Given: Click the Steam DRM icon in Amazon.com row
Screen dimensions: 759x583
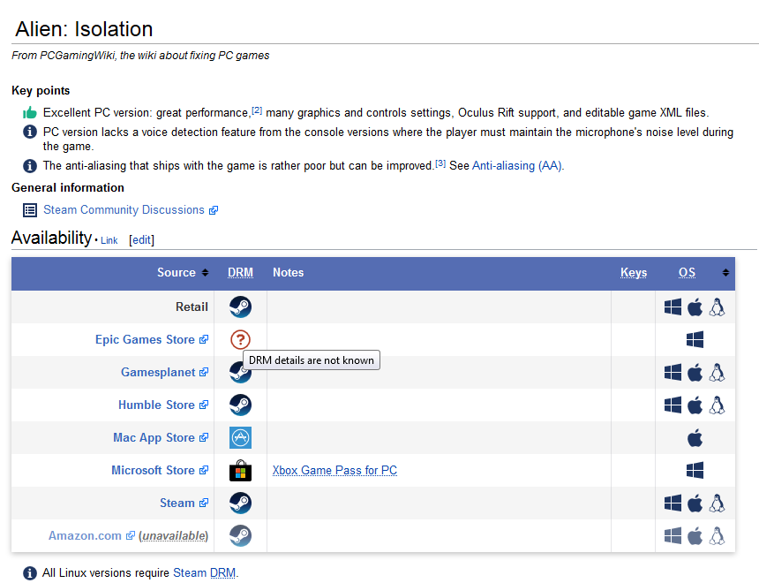Looking at the screenshot, I should 240,536.
